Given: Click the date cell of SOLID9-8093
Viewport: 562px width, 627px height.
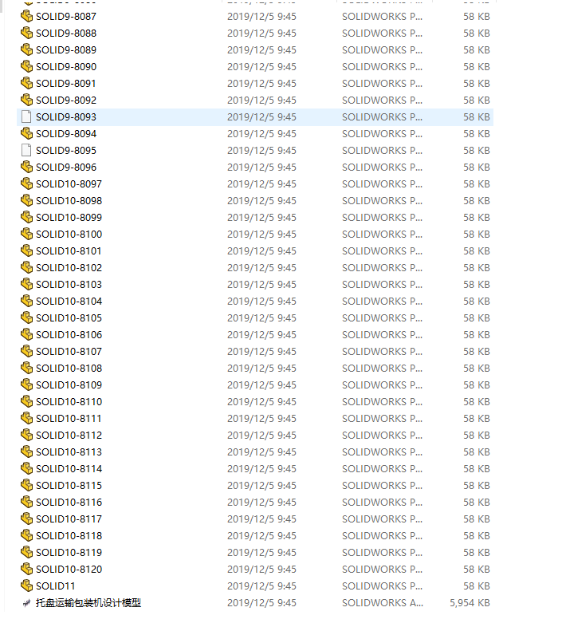Looking at the screenshot, I should [x=261, y=116].
